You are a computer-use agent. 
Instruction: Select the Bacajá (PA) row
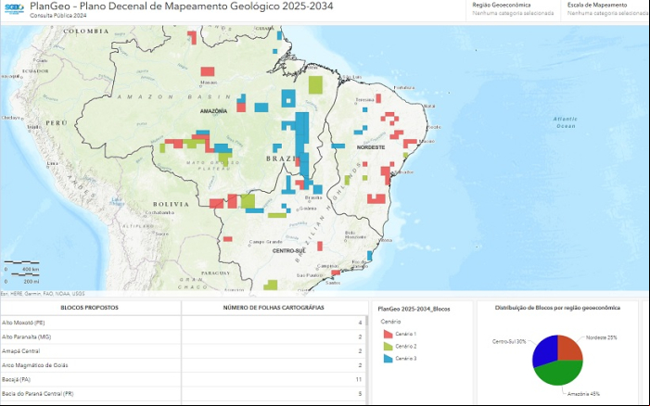coord(183,379)
